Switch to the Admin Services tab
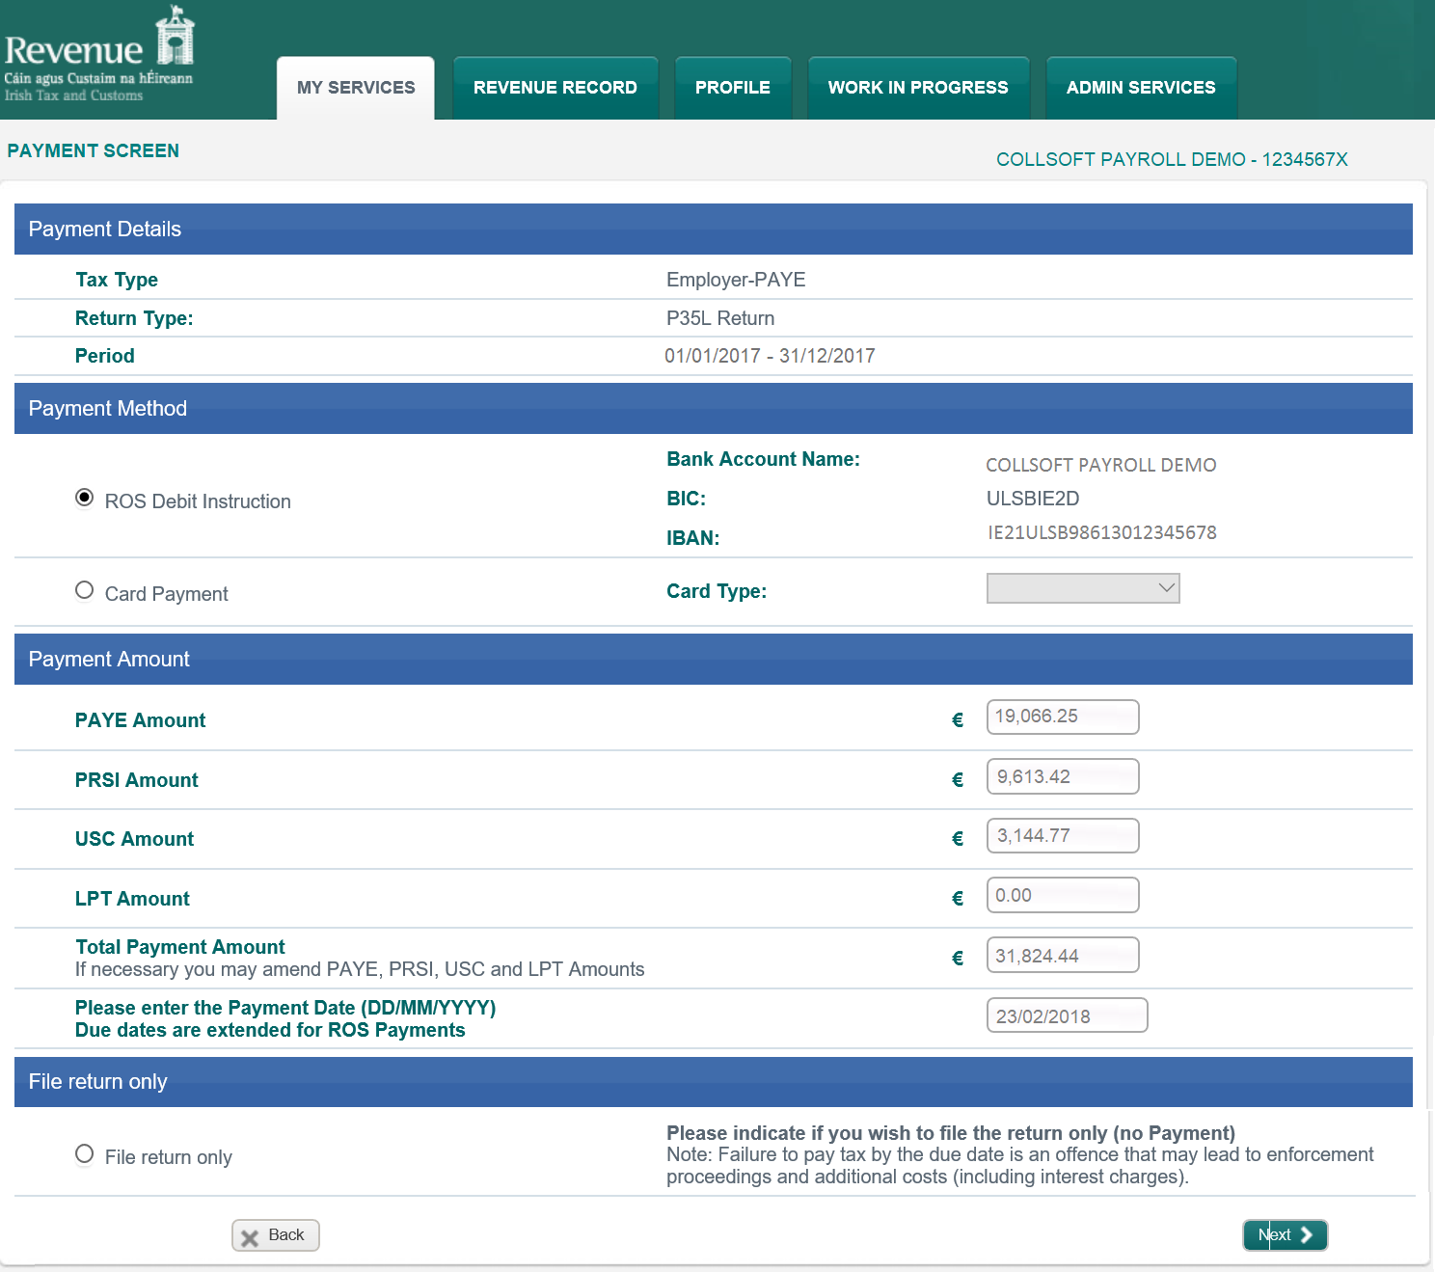This screenshot has width=1435, height=1272. [1140, 88]
